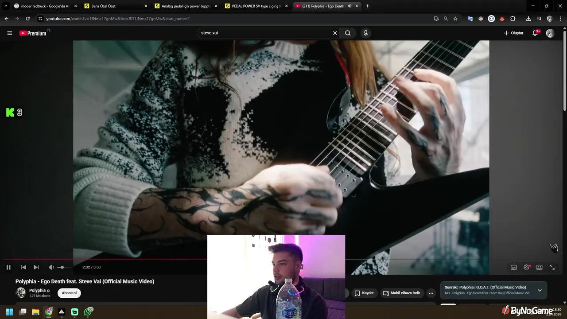This screenshot has height=319, width=567.
Task: Switch to the 'PEDAL POWER 5V type c' tab
Action: pyautogui.click(x=256, y=6)
